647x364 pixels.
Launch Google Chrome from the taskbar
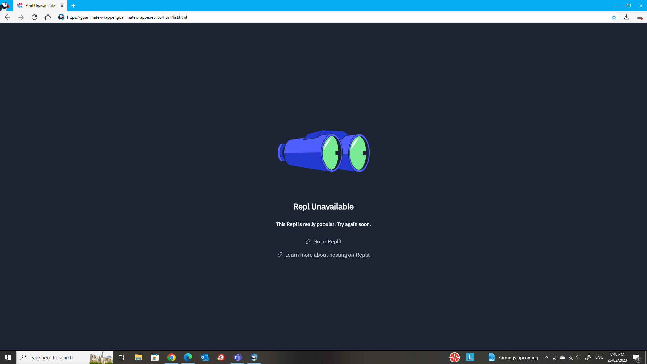pyautogui.click(x=172, y=357)
